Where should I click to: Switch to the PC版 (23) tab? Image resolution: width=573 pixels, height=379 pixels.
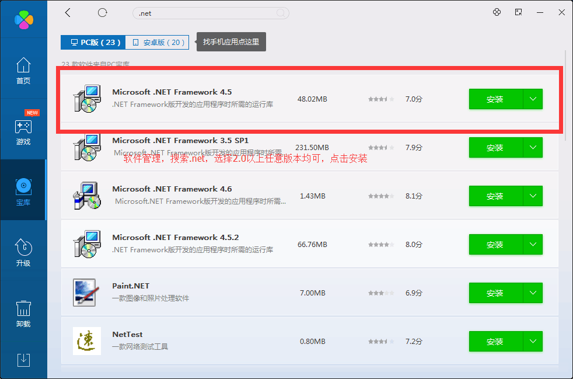click(x=93, y=42)
